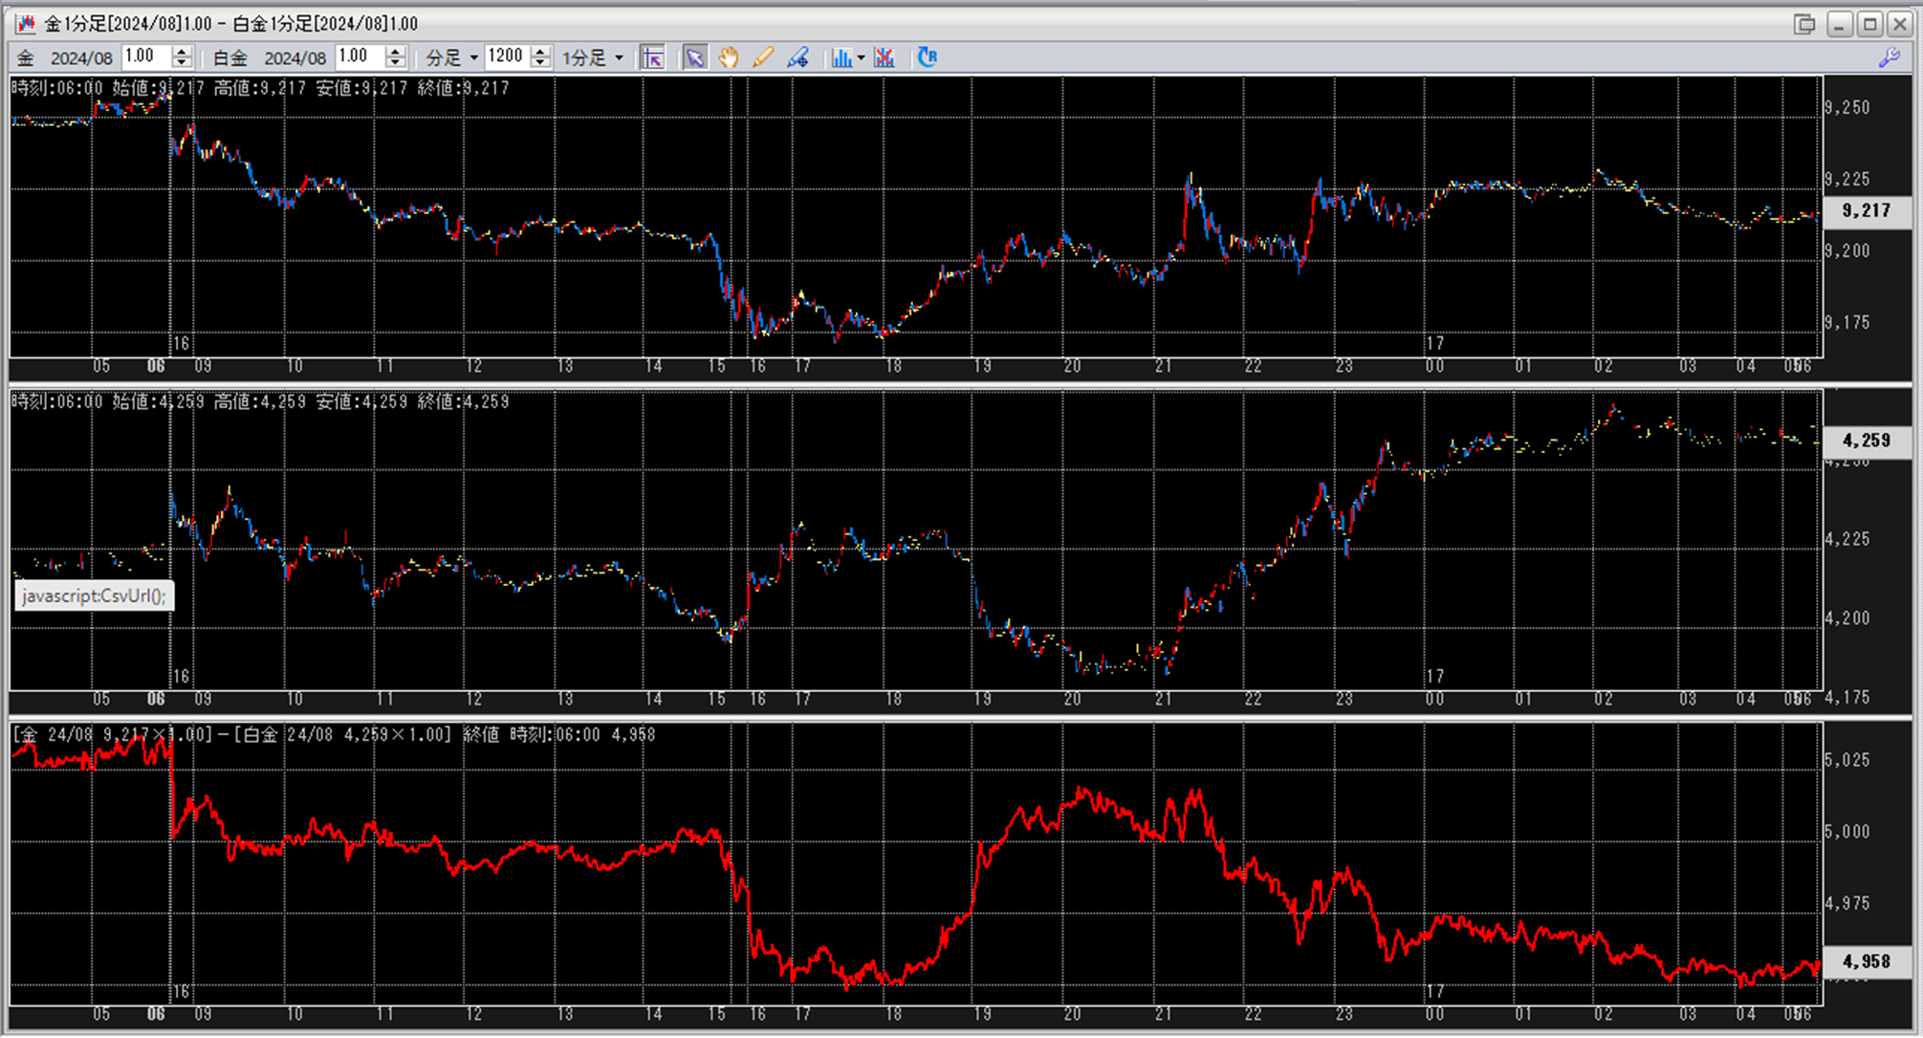Screen dimensions: 1923x1038
Task: Activate the hand pan tool
Action: tap(729, 58)
